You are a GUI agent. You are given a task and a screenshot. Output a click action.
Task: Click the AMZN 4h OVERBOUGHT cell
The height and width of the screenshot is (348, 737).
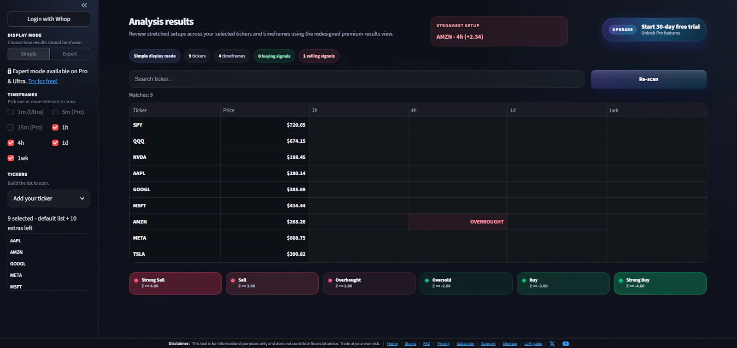click(x=457, y=222)
